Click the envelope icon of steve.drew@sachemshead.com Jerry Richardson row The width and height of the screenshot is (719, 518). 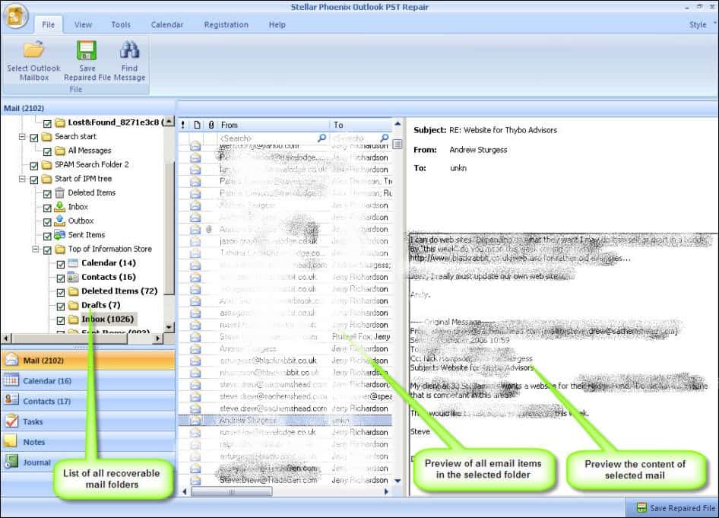click(x=195, y=408)
